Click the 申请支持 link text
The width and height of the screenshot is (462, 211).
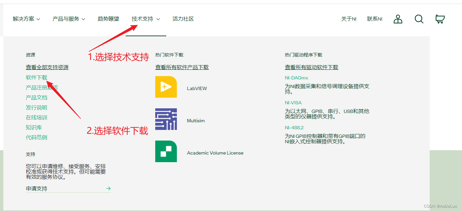37,188
